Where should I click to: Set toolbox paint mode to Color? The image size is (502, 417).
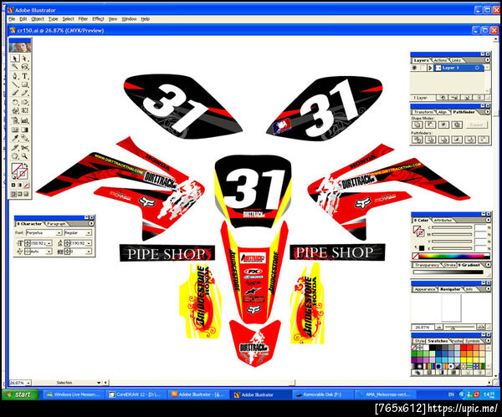(13, 186)
